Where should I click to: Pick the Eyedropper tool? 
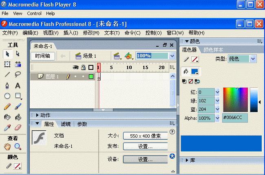[x=7, y=127]
